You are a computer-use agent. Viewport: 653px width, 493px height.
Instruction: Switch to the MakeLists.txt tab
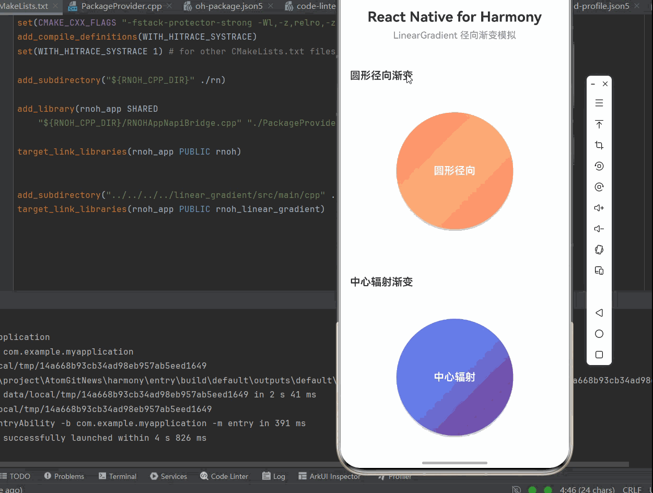pos(24,6)
